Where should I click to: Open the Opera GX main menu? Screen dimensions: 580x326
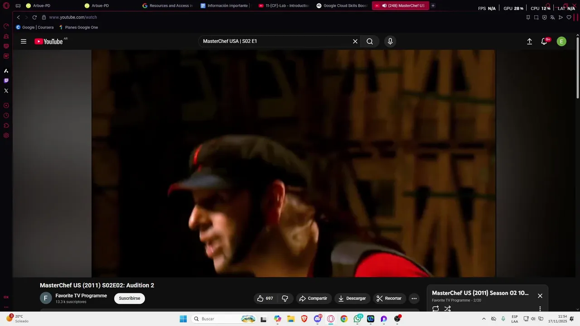click(6, 6)
